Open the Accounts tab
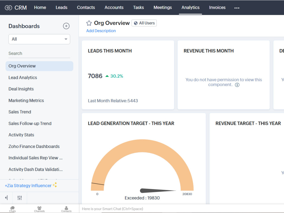 114,7
